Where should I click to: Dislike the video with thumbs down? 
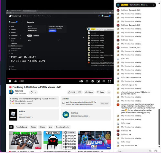click(80, 92)
